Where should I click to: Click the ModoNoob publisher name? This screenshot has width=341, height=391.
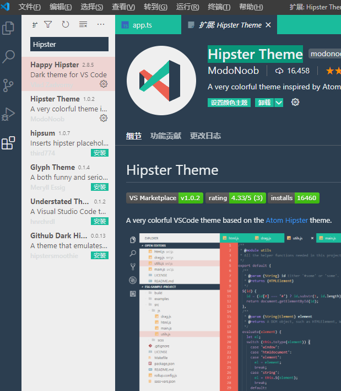tap(234, 71)
